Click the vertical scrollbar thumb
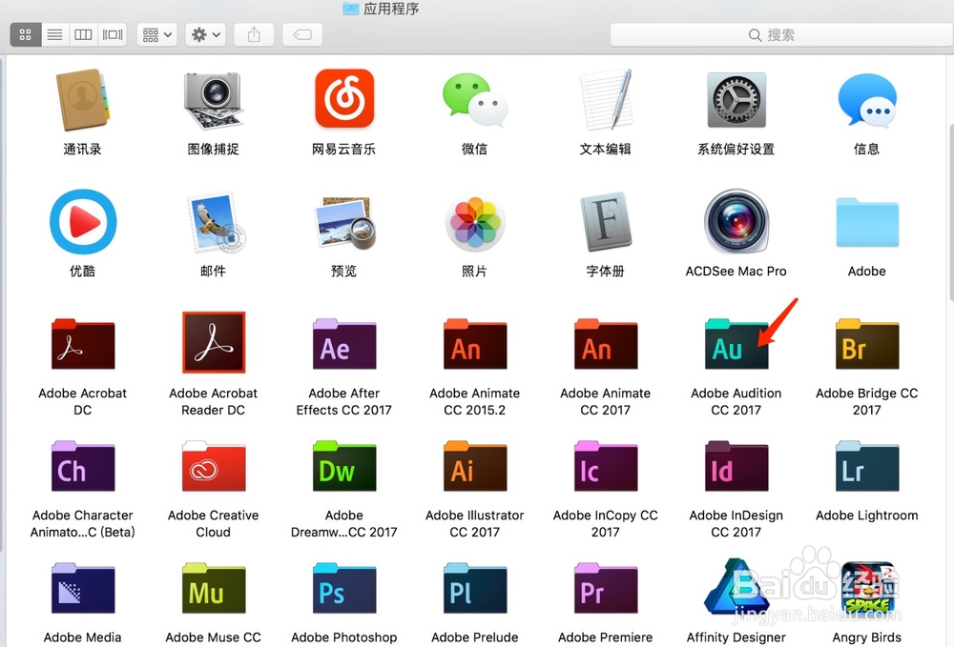This screenshot has height=647, width=954. pyautogui.click(x=950, y=212)
